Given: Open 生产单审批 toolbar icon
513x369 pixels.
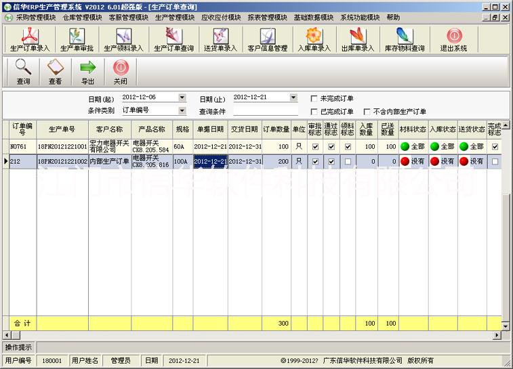Looking at the screenshot, I should 77,39.
